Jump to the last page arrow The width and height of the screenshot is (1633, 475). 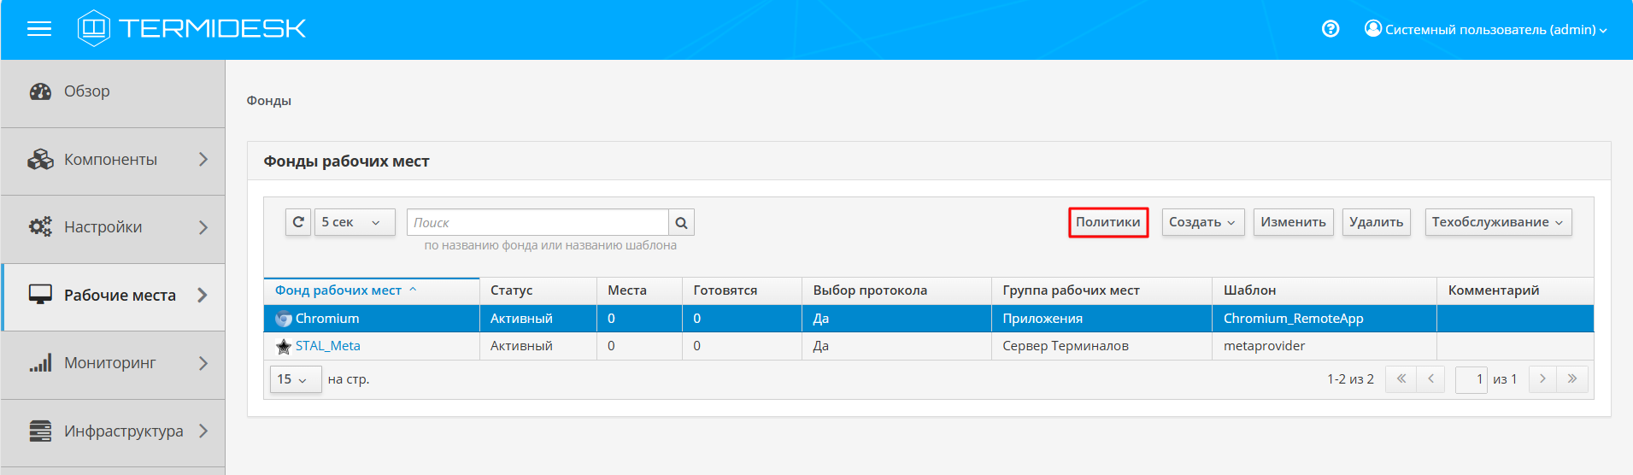(1572, 378)
